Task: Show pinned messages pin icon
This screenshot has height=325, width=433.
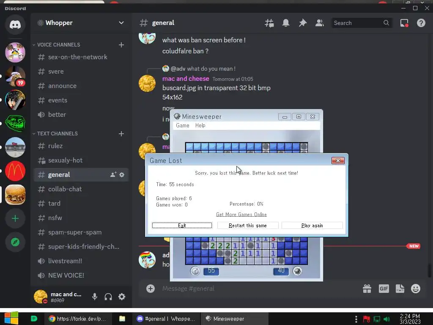Action: click(303, 23)
